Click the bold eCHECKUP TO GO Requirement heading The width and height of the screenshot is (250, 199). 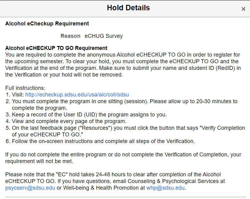coord(56,48)
